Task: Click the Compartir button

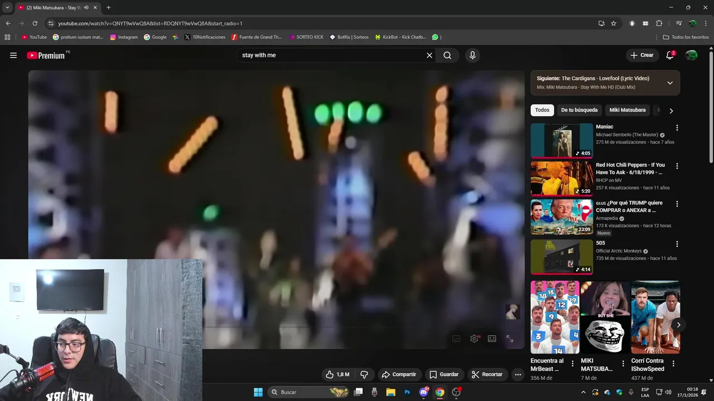Action: coord(399,374)
